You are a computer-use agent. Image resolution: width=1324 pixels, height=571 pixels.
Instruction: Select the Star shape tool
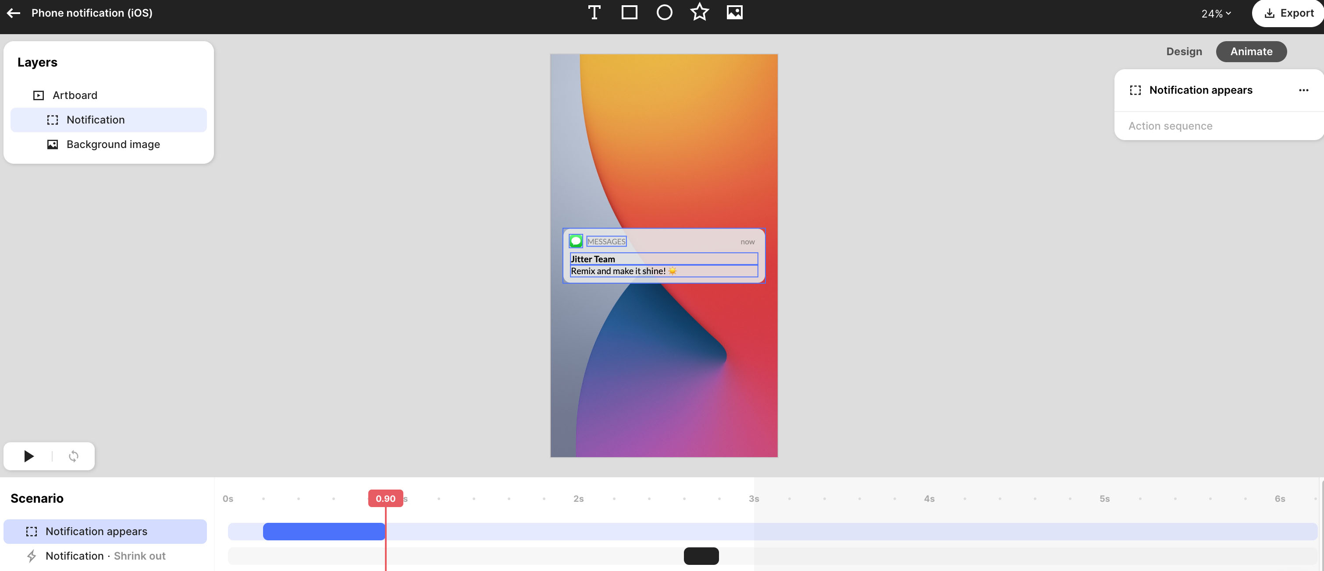(x=699, y=12)
